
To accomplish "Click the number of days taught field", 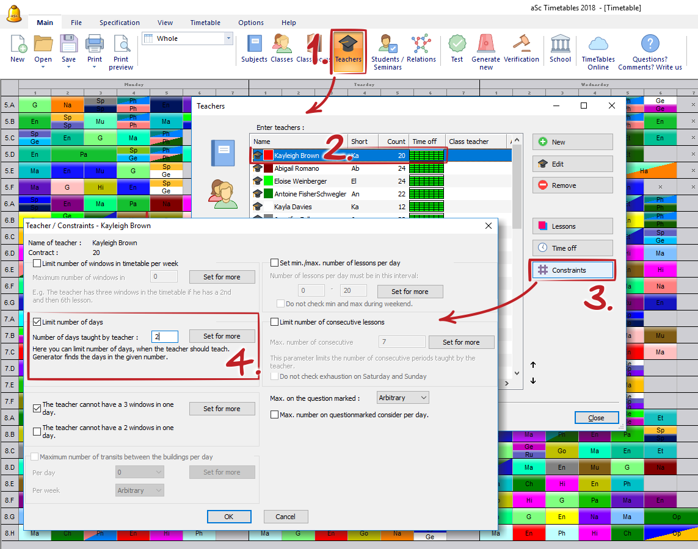I will point(165,337).
